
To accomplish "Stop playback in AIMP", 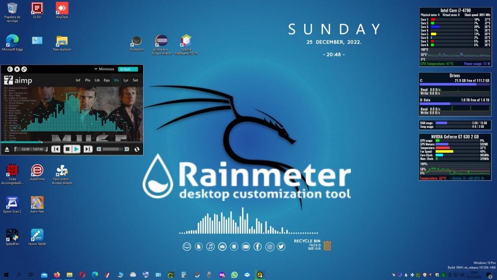I will pyautogui.click(x=67, y=149).
